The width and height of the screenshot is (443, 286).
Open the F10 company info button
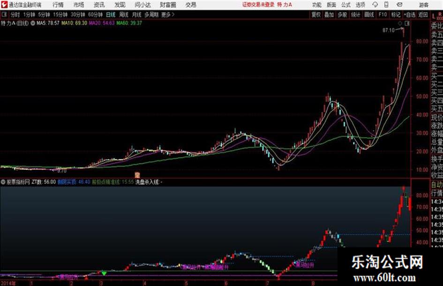tap(383, 15)
